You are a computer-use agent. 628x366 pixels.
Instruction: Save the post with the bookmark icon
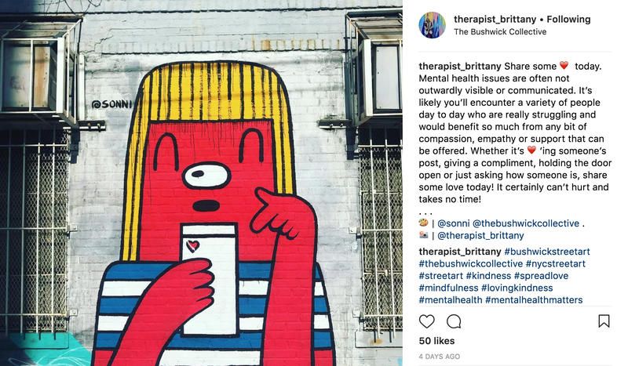604,321
